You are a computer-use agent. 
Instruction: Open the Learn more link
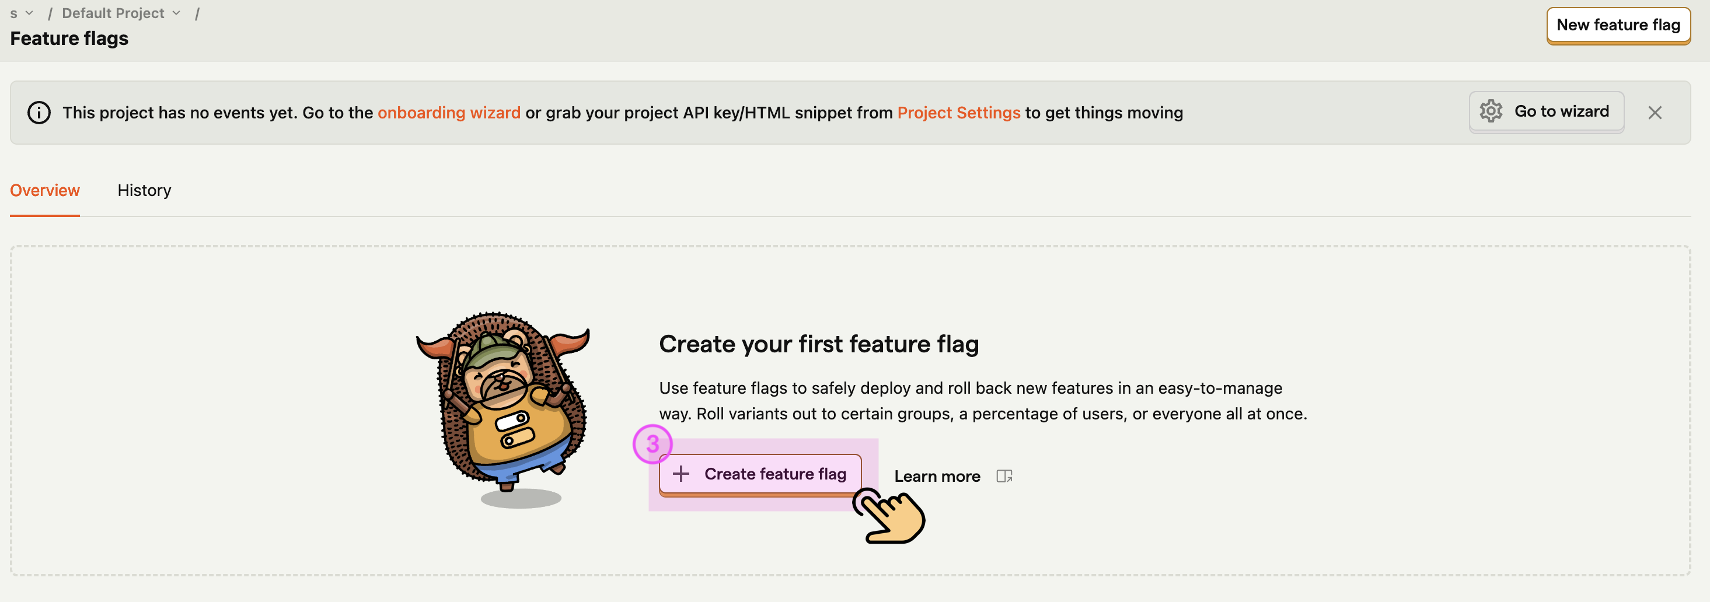tap(937, 476)
